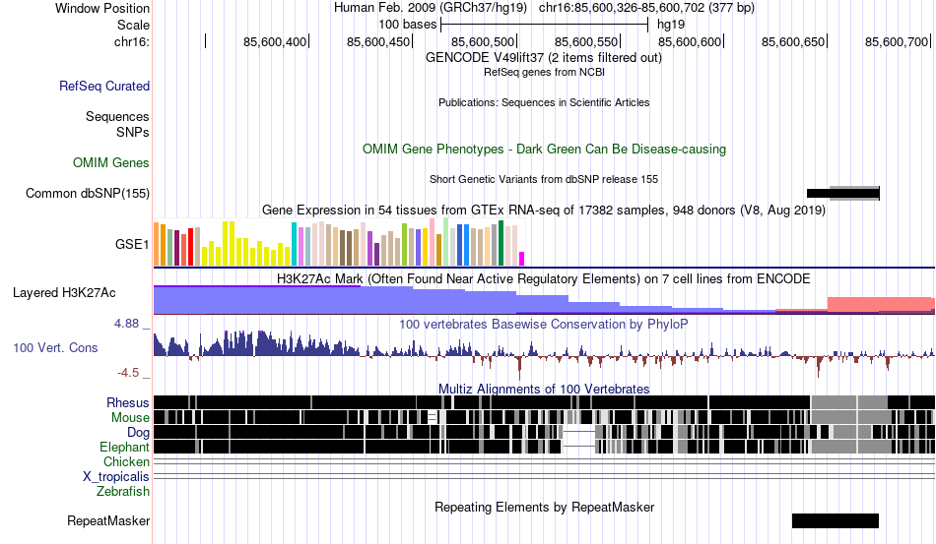The height and width of the screenshot is (544, 936).
Task: Click the cyan bar in the GTEx expression chart
Action: (294, 244)
